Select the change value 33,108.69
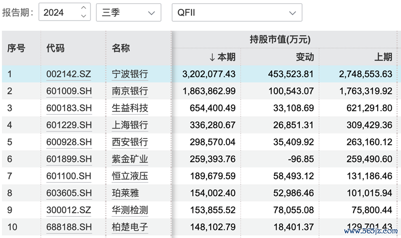Screen dimensions: 401x238 (x=294, y=108)
